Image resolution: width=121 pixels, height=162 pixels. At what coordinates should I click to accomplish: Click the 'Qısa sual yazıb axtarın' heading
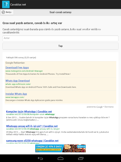(32, 23)
